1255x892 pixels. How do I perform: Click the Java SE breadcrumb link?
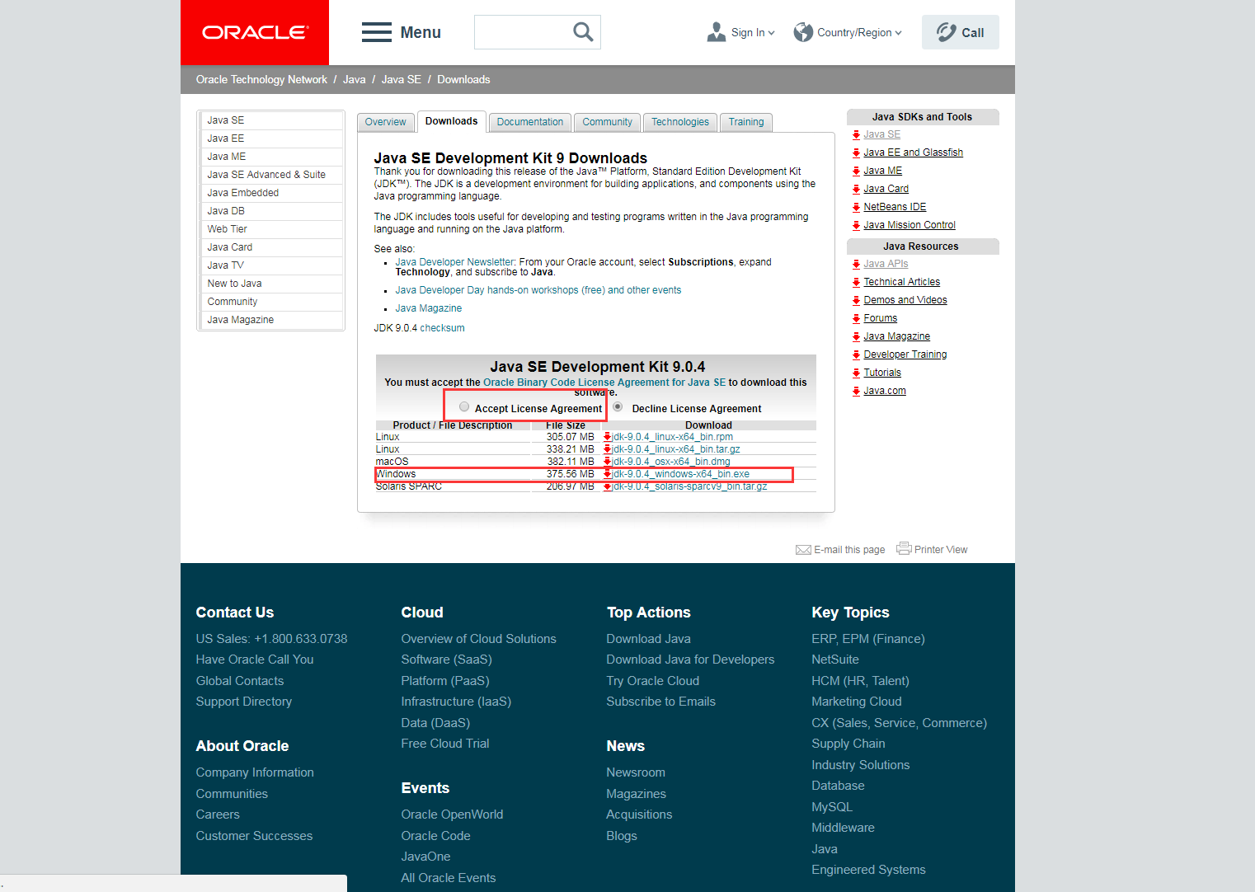pos(402,80)
